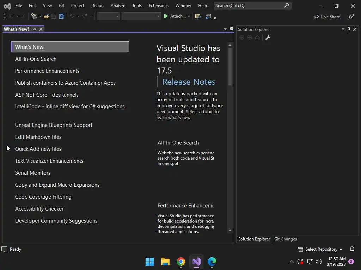Click the Find in Files folder icon

(198, 16)
